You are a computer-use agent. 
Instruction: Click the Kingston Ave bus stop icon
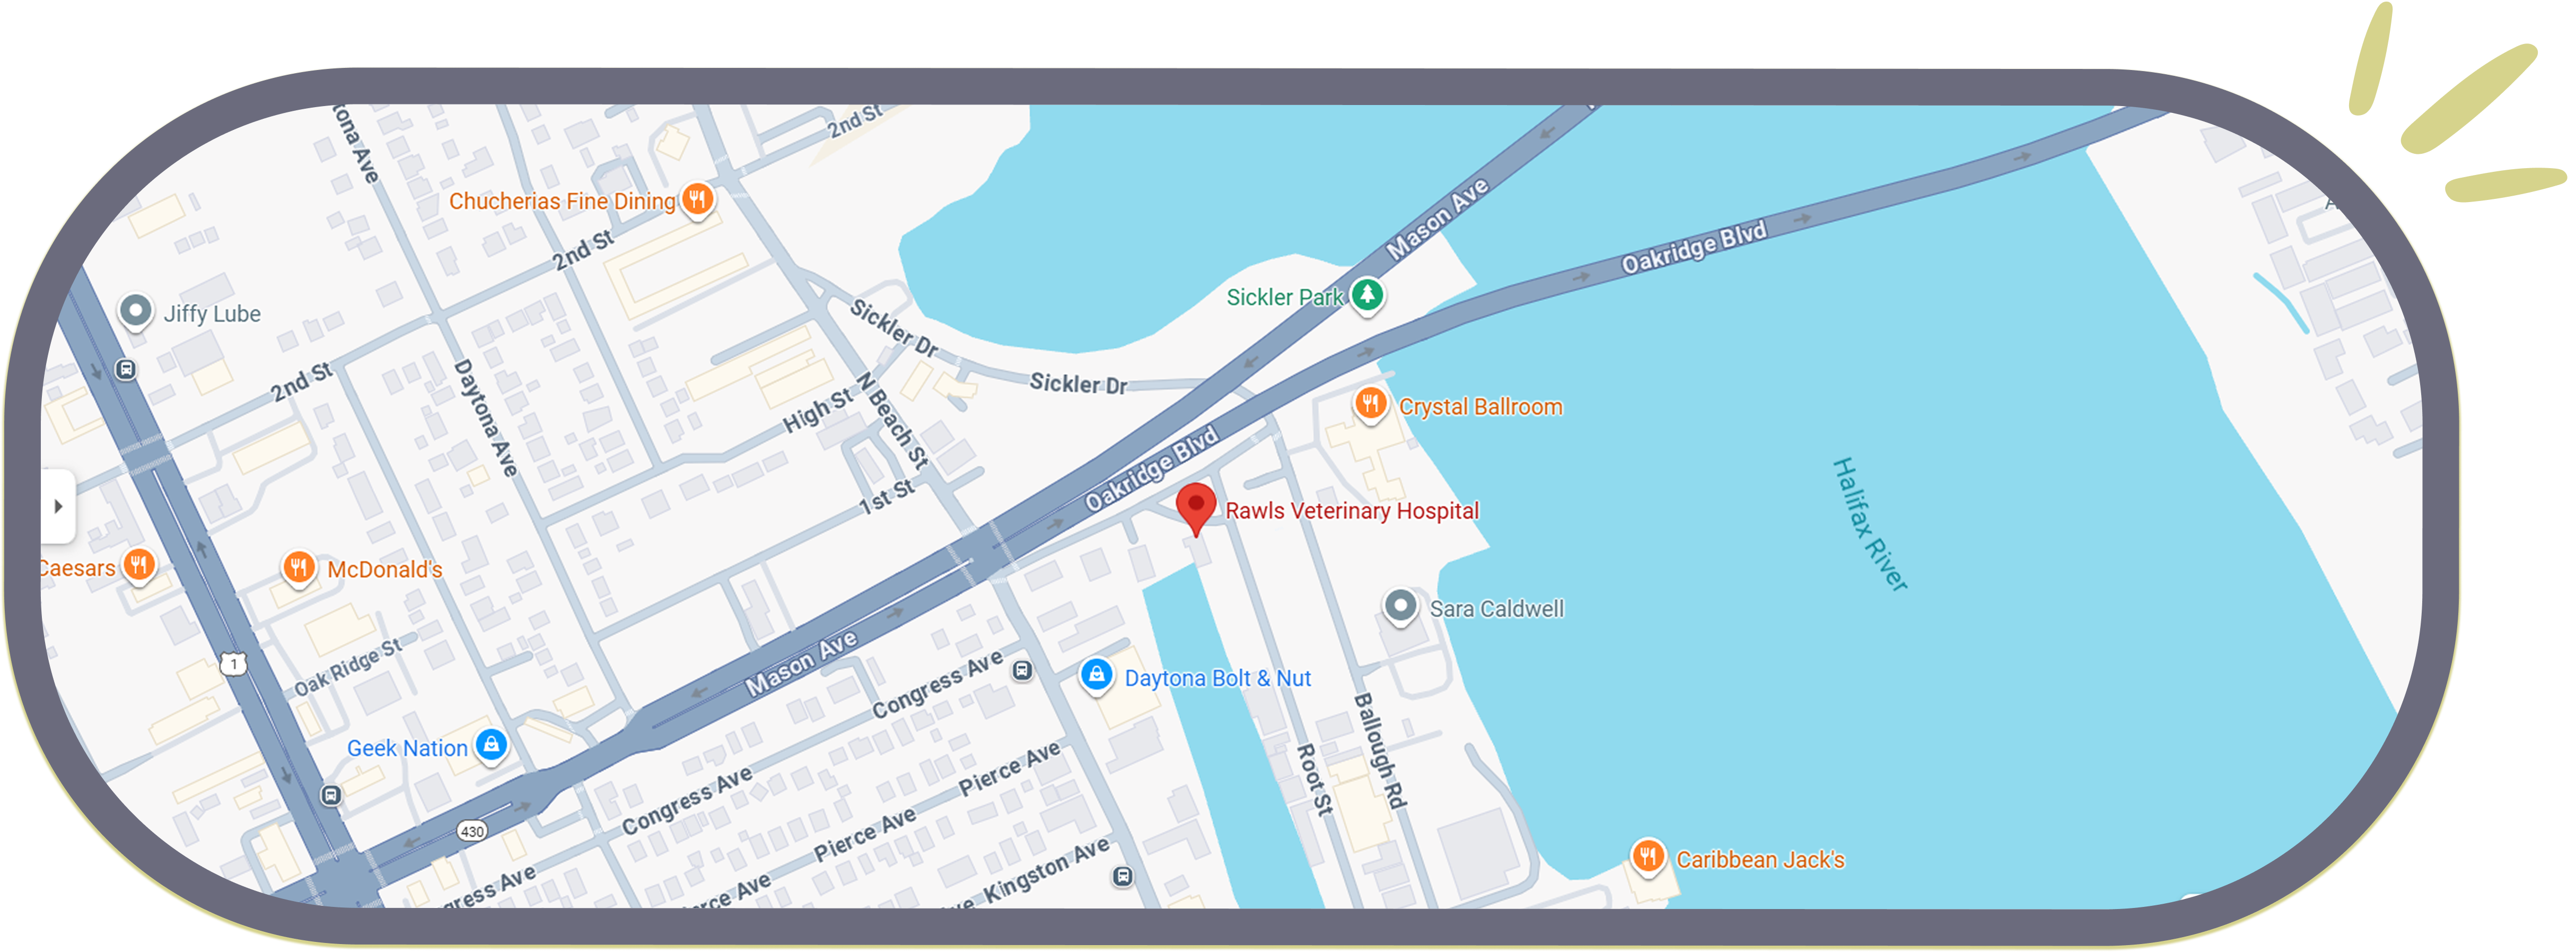(1123, 877)
